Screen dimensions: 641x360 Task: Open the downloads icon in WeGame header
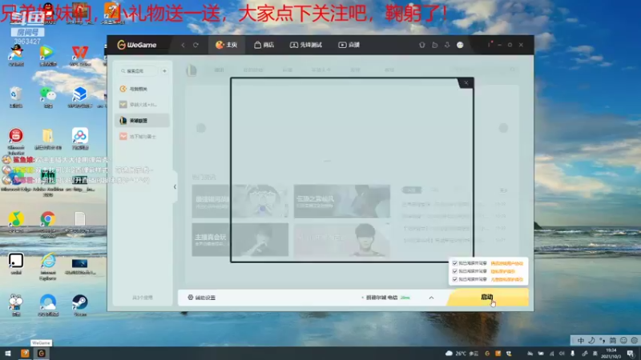[x=447, y=45]
